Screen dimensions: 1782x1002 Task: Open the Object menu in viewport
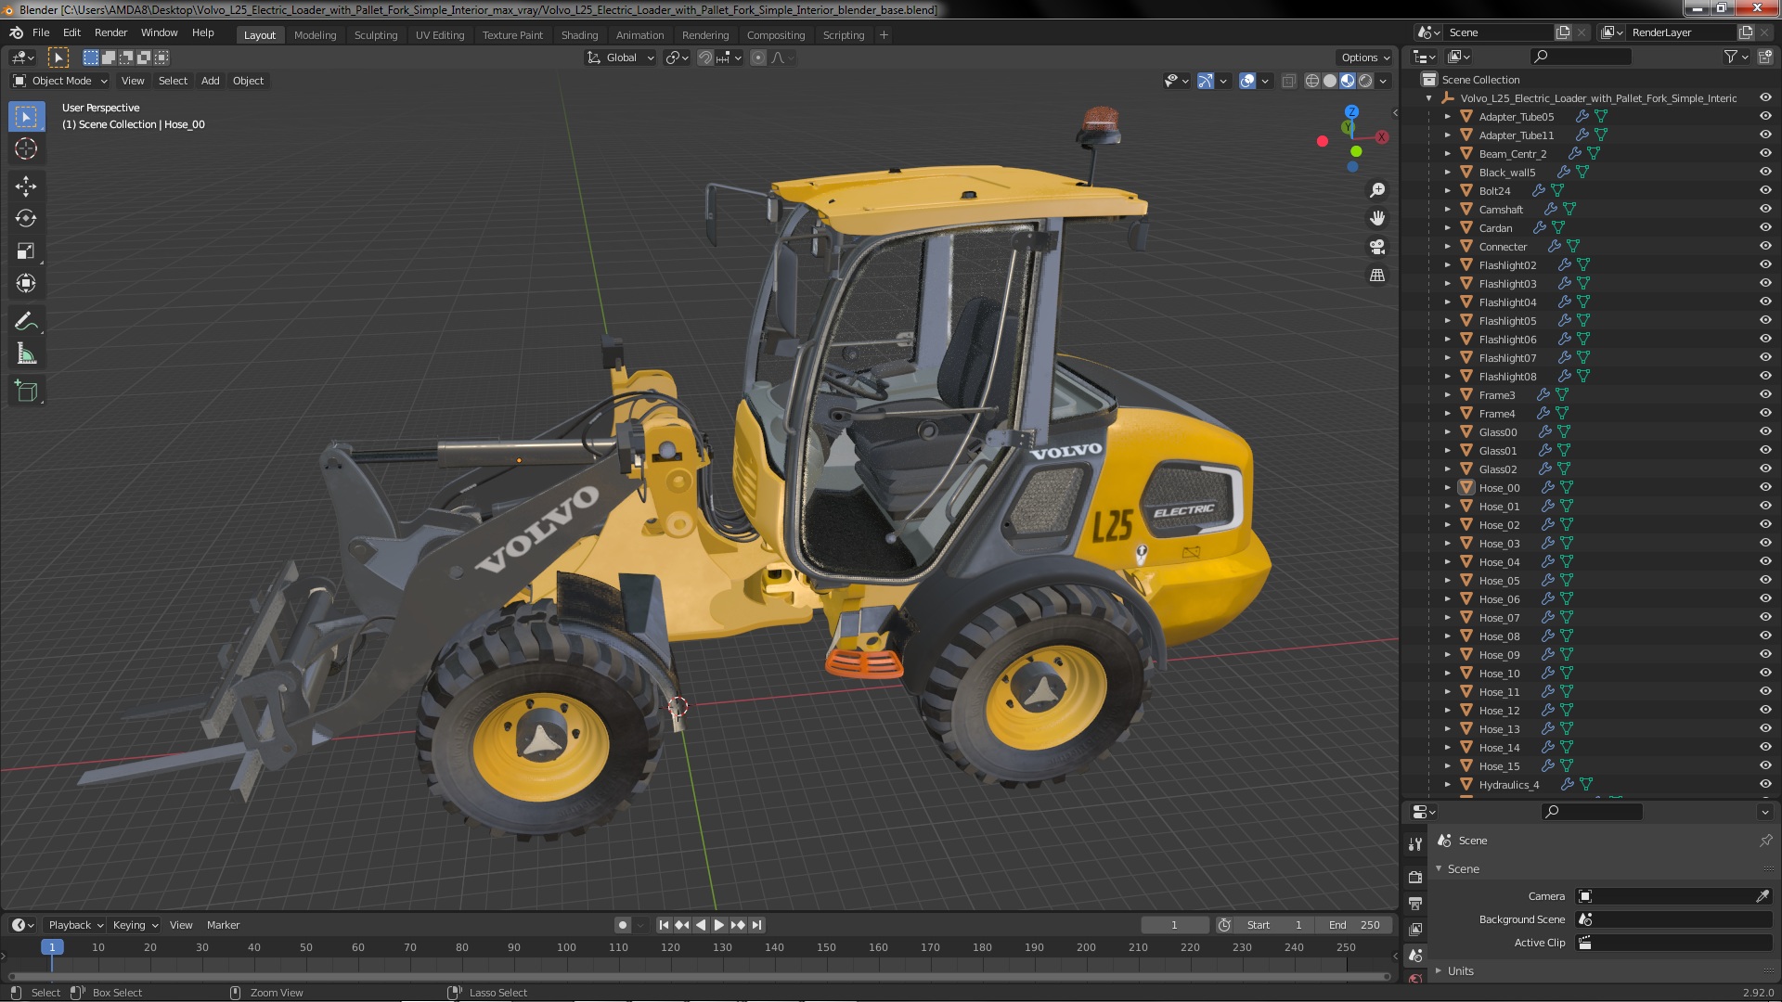click(x=248, y=82)
